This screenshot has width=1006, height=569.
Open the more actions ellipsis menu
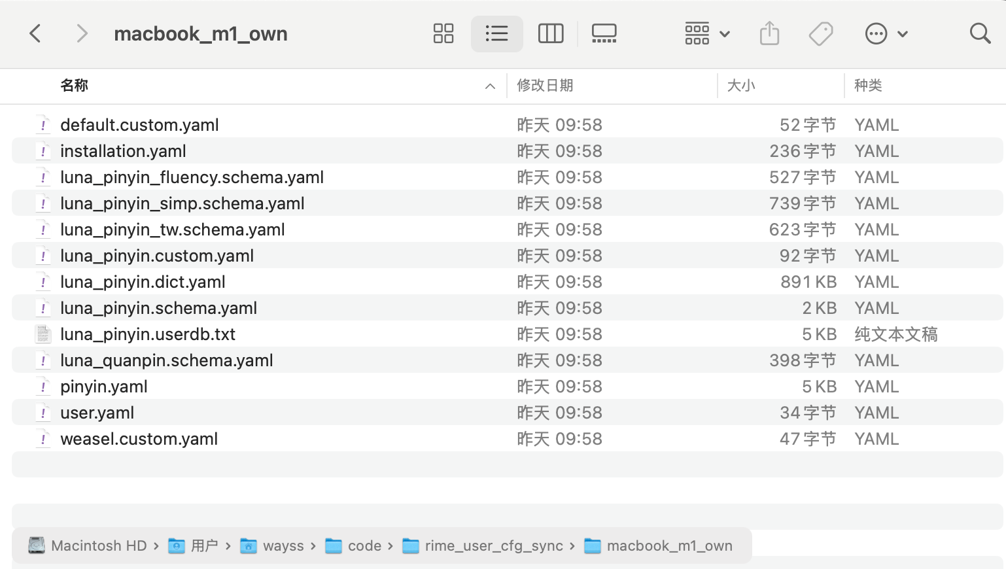pos(886,33)
